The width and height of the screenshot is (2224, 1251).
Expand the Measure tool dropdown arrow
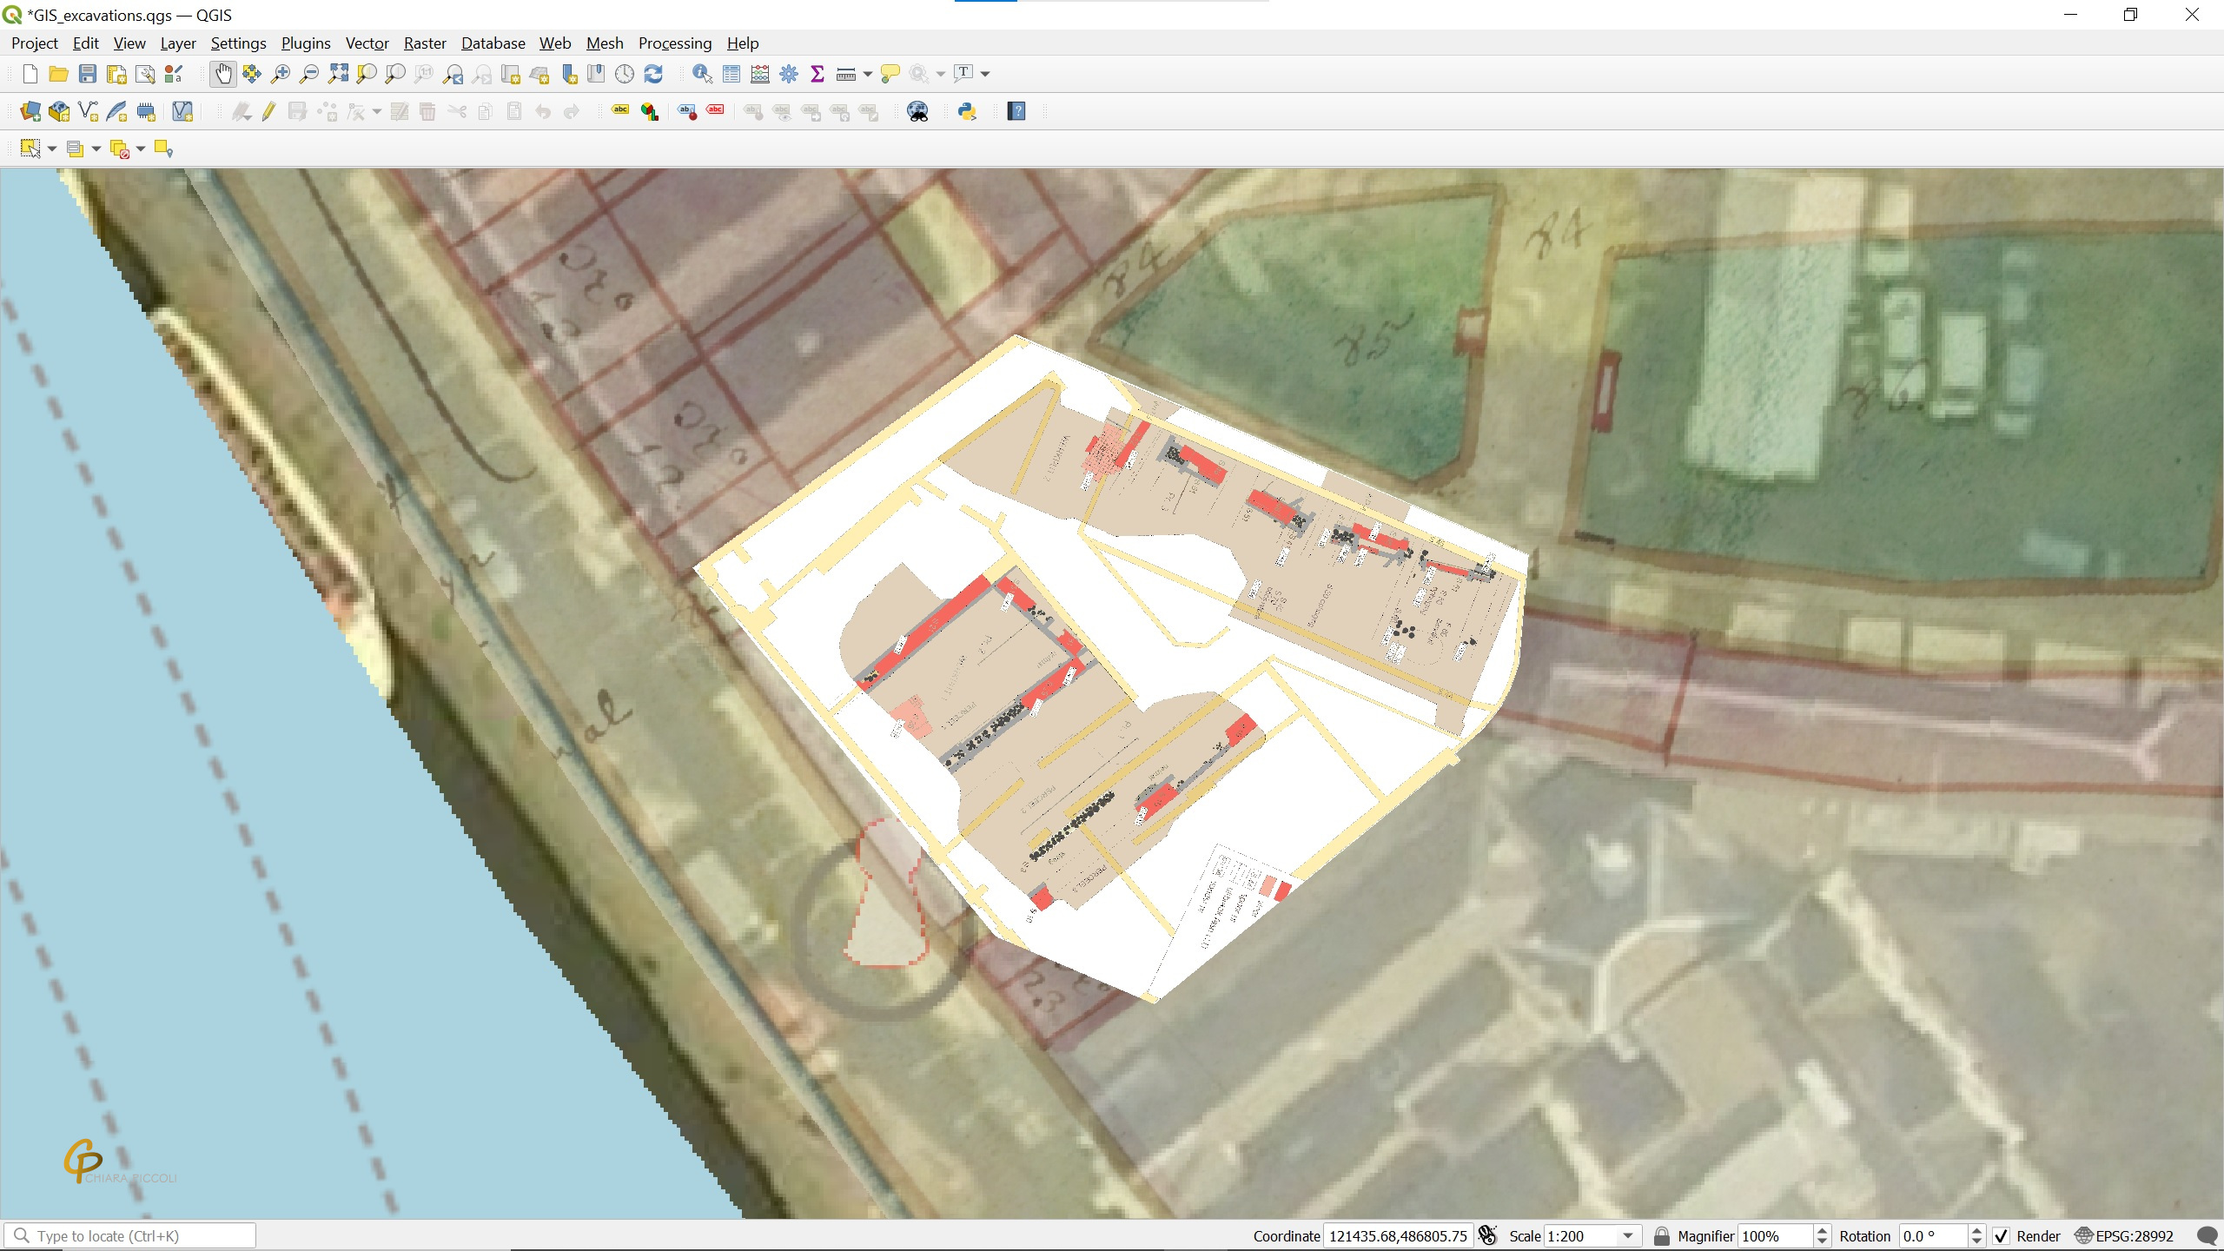867,74
